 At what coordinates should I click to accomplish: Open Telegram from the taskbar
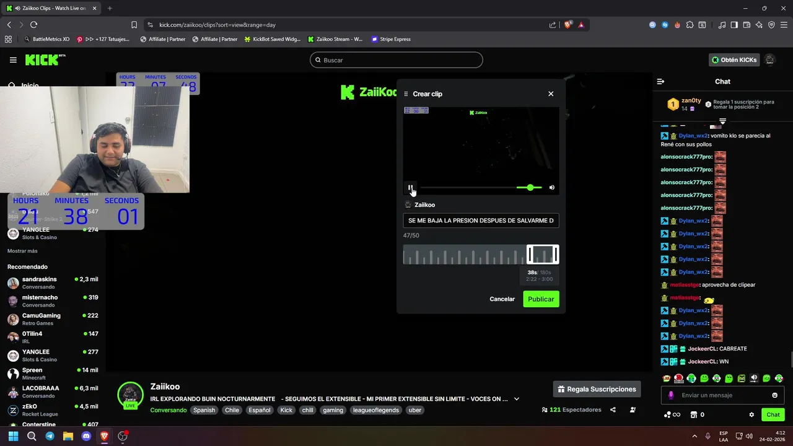(50, 436)
